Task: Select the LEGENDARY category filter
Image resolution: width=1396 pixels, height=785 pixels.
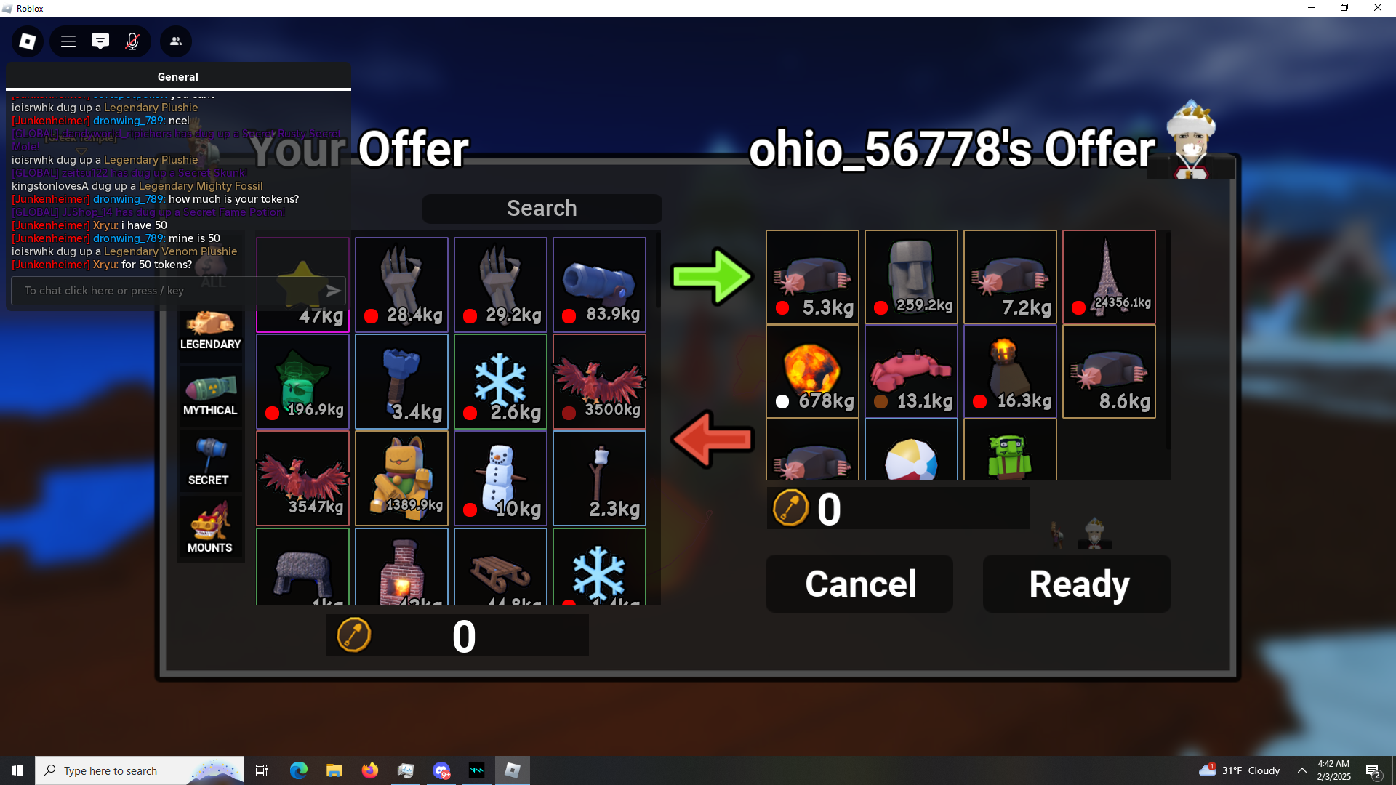Action: 210,331
